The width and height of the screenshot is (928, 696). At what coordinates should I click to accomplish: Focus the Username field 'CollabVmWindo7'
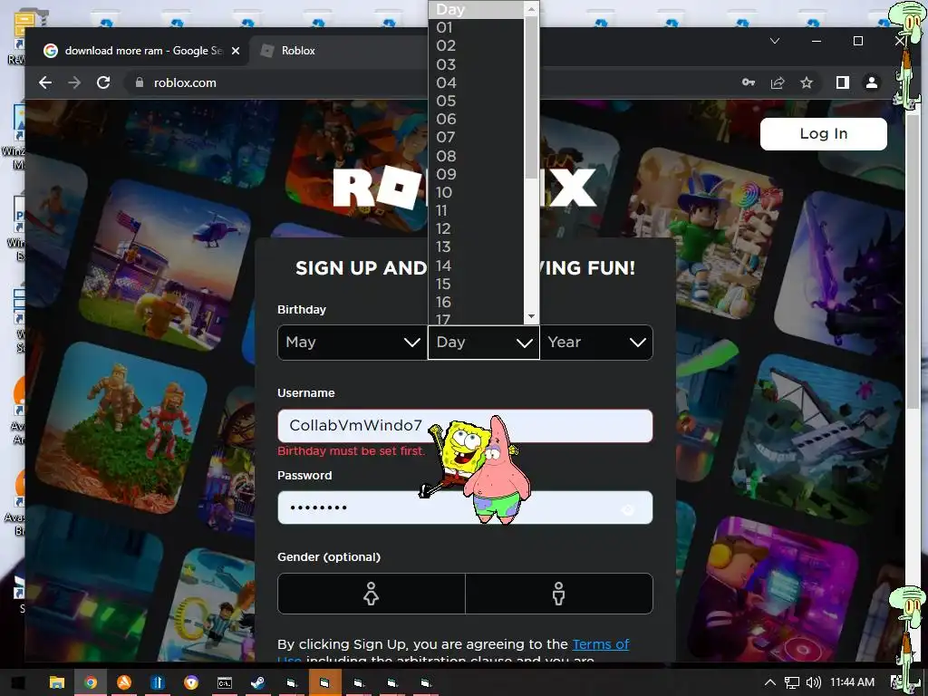coord(465,426)
